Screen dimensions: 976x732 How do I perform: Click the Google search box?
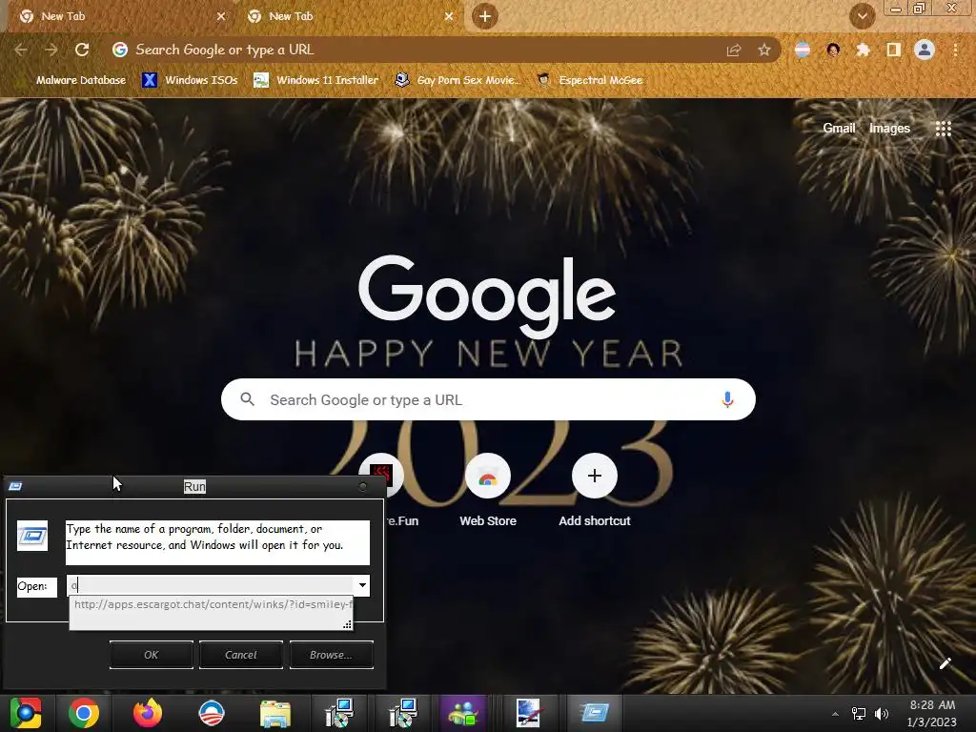pyautogui.click(x=488, y=399)
